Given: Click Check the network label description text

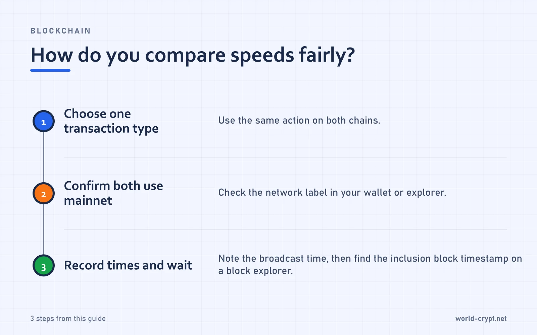Looking at the screenshot, I should point(332,193).
